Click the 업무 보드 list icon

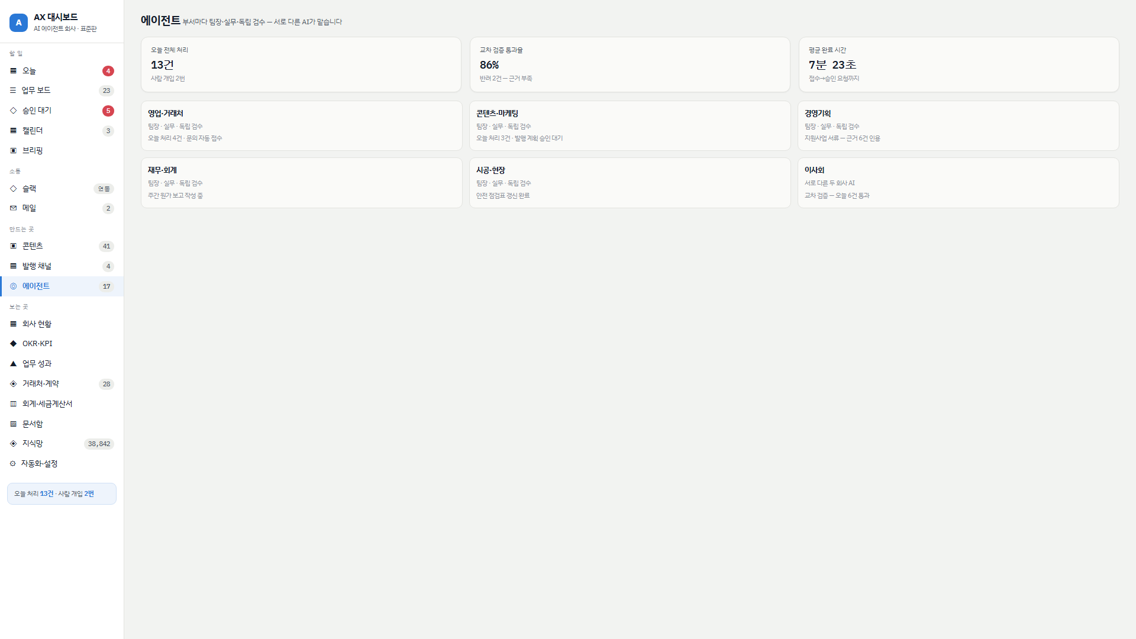point(13,91)
